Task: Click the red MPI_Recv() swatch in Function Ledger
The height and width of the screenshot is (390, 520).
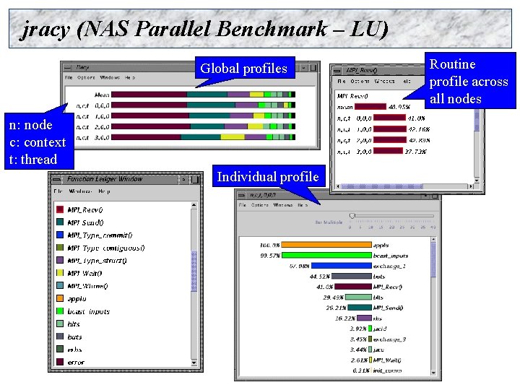Action: click(x=60, y=209)
